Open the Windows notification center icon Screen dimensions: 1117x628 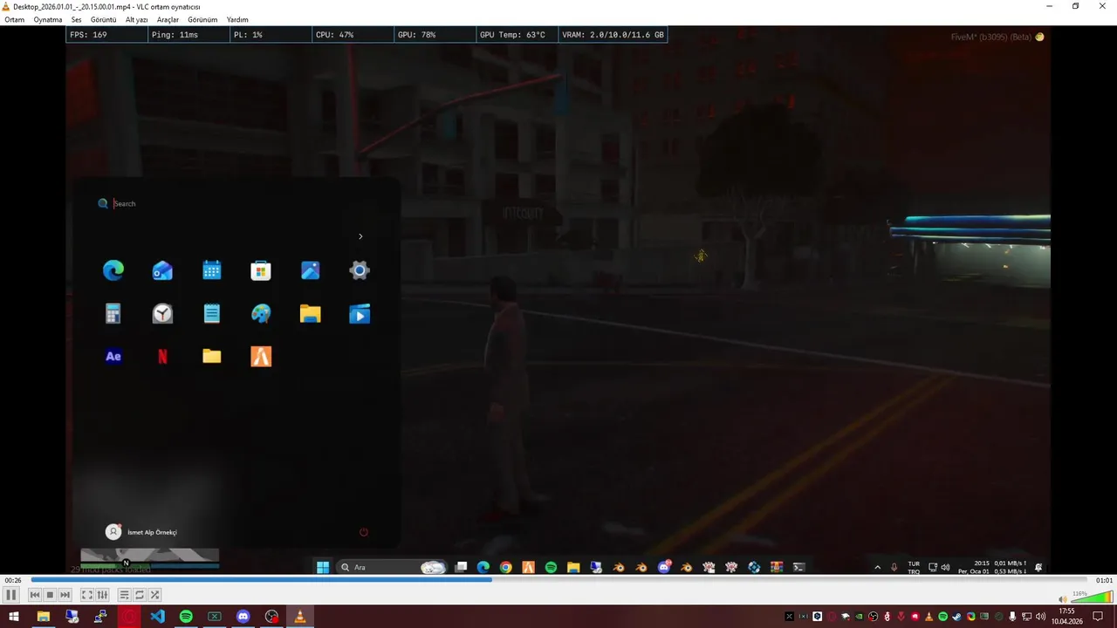tap(1099, 617)
